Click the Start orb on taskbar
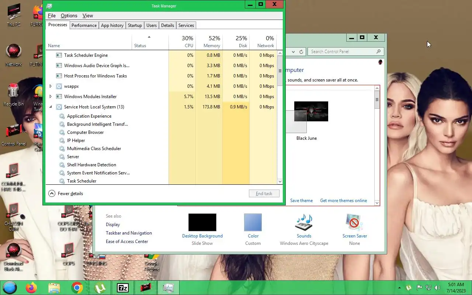This screenshot has width=472, height=295. 10,288
